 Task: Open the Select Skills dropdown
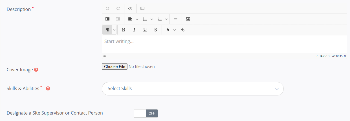click(x=193, y=89)
